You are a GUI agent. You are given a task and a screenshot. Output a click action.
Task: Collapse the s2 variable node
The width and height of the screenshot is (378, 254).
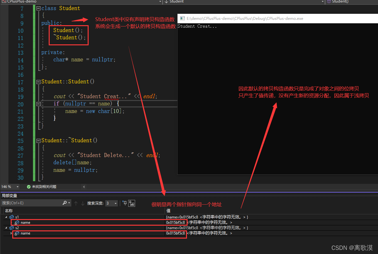[x=6, y=228]
